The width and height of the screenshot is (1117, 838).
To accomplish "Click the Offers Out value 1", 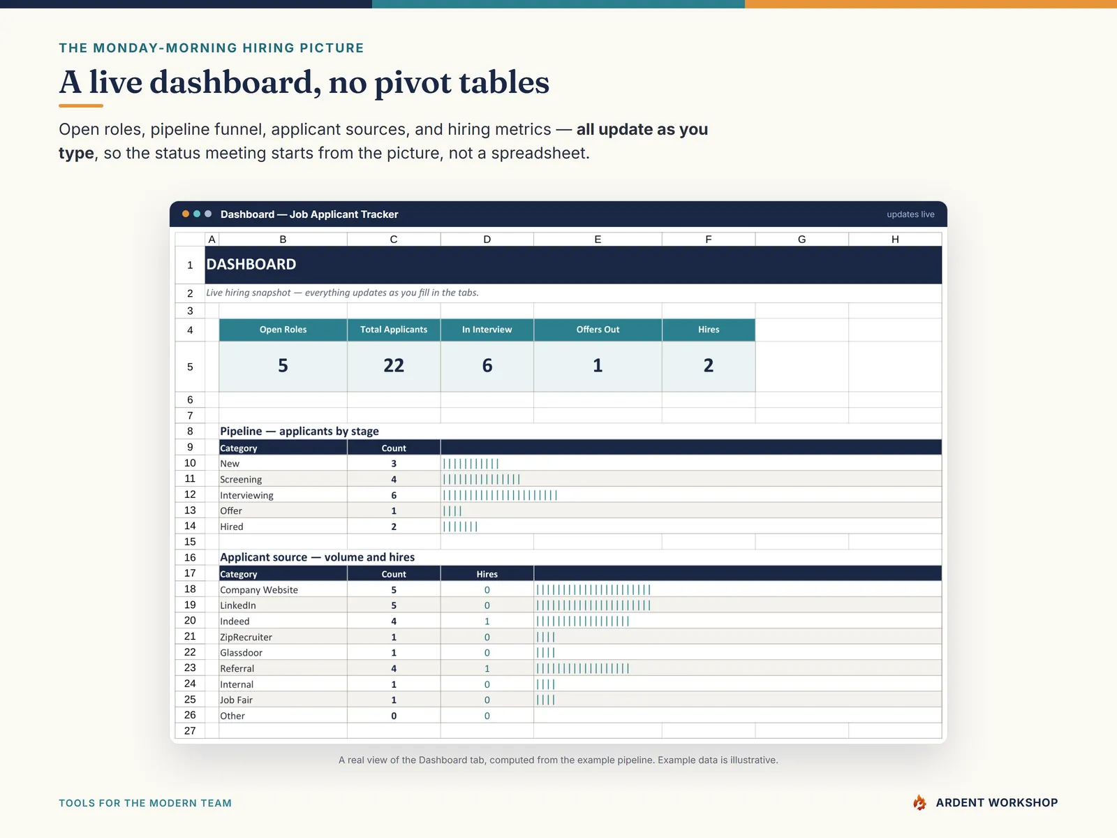I will pos(598,366).
